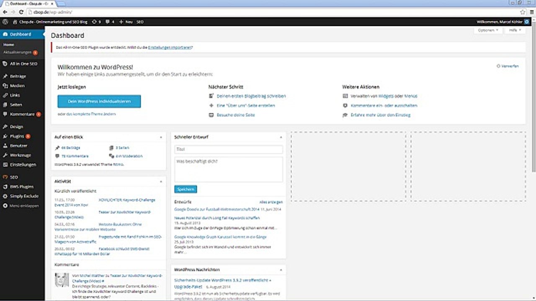
Task: Open BWS Plugins in the sidebar
Action: click(22, 187)
